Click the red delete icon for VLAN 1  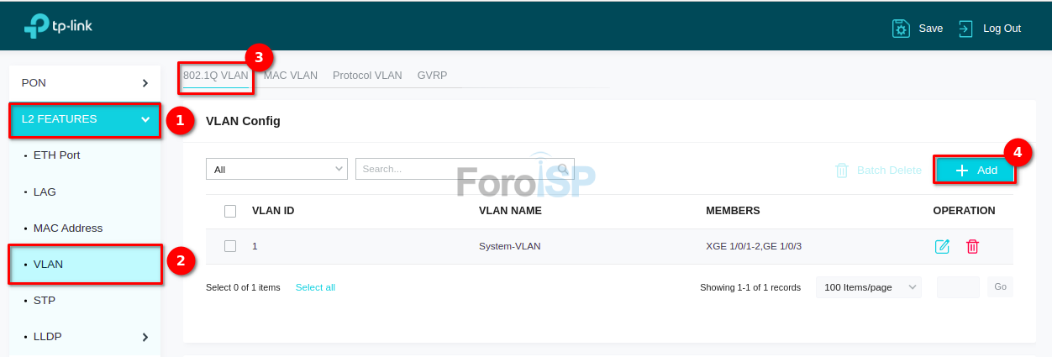point(972,246)
